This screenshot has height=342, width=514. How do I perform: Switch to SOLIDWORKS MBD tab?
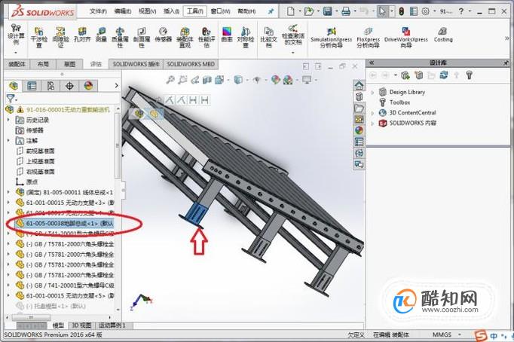(191, 64)
